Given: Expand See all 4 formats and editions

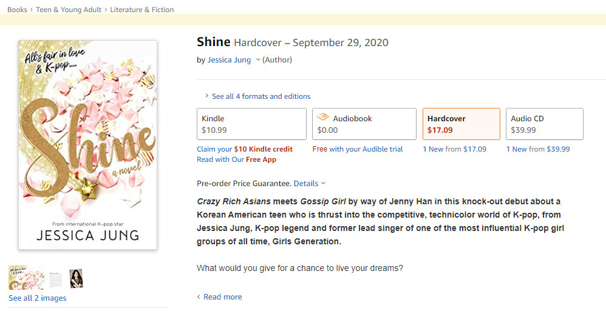Looking at the screenshot, I should 260,96.
